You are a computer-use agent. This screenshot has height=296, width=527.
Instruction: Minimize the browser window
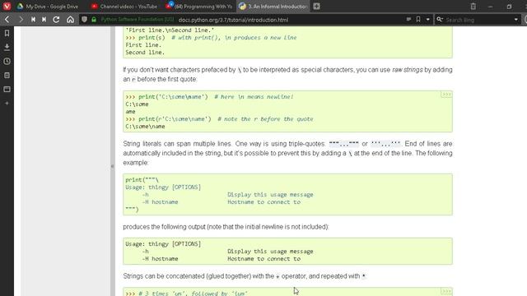pyautogui.click(x=491, y=7)
